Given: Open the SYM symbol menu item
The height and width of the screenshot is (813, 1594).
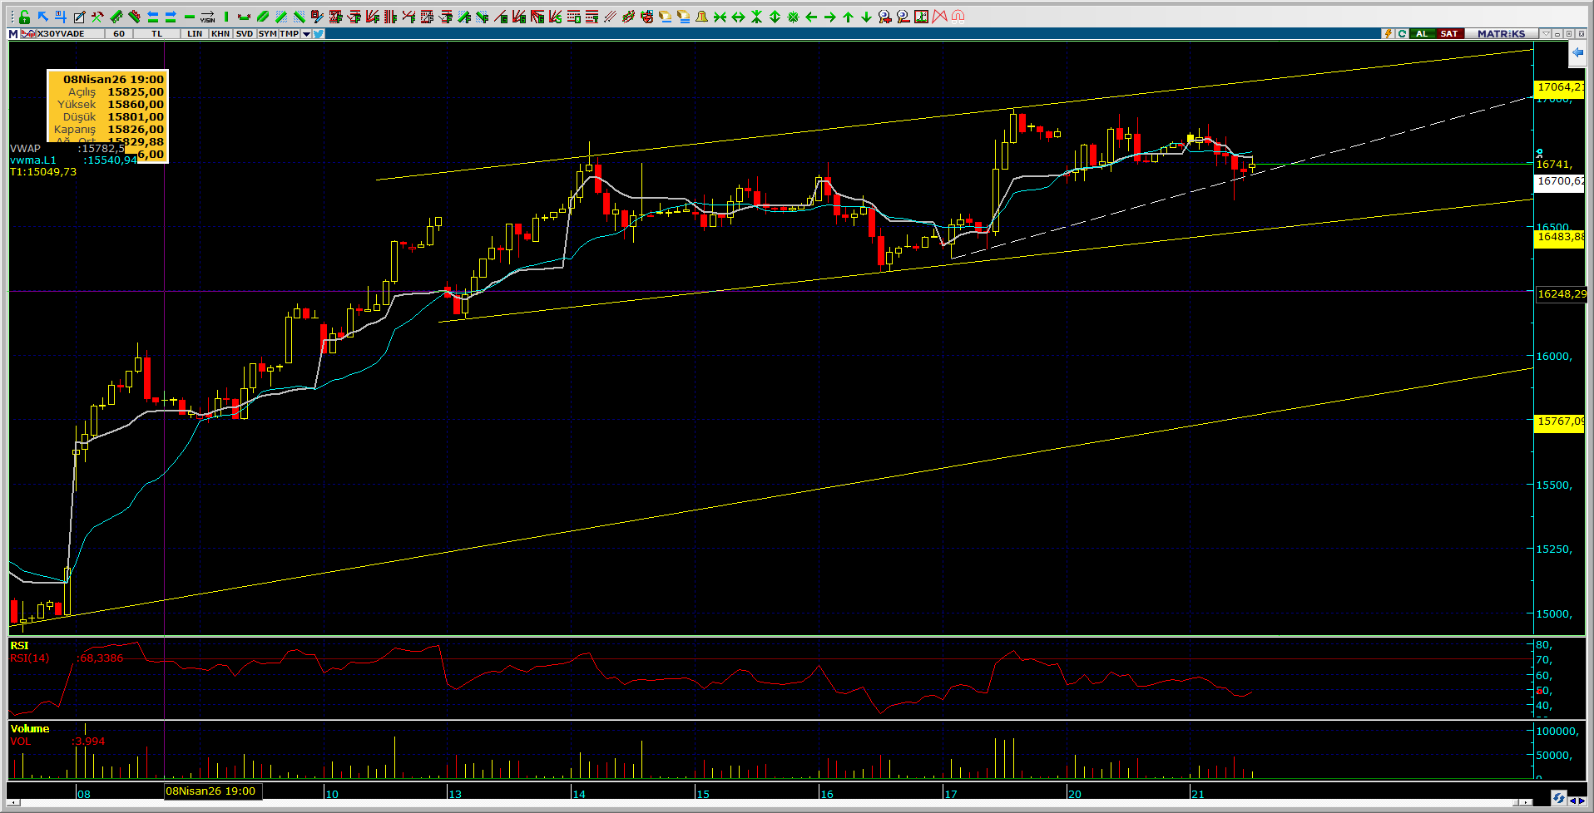Looking at the screenshot, I should pyautogui.click(x=267, y=34).
